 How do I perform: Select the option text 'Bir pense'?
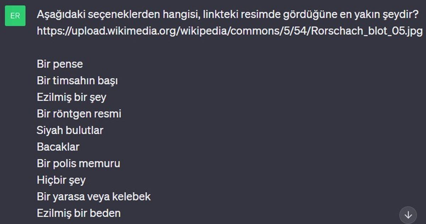click(x=60, y=64)
